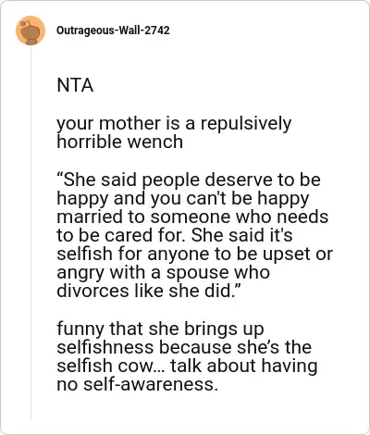Open the Reddit snoo avatar icon

31,31
